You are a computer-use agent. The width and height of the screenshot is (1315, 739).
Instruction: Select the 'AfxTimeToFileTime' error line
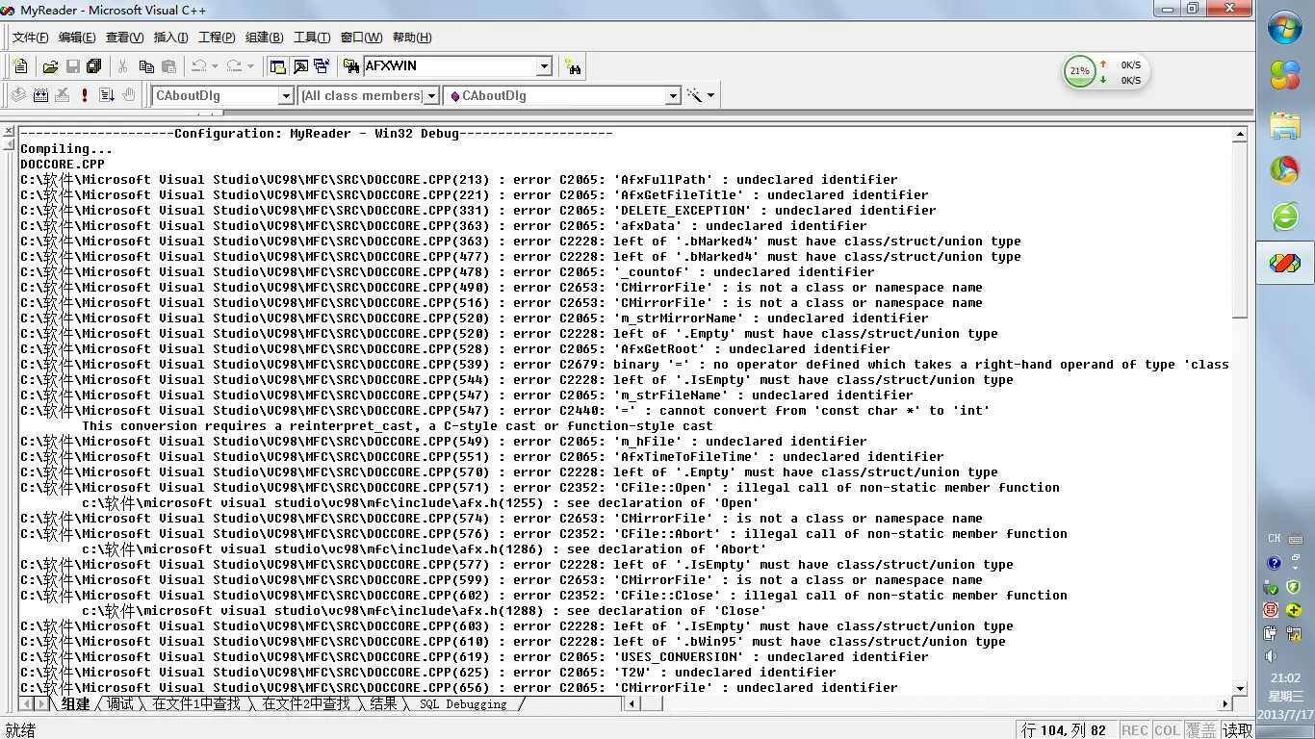[x=482, y=457]
